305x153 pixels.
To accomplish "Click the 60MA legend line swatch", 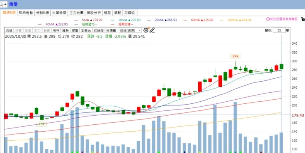I will pos(185,20).
